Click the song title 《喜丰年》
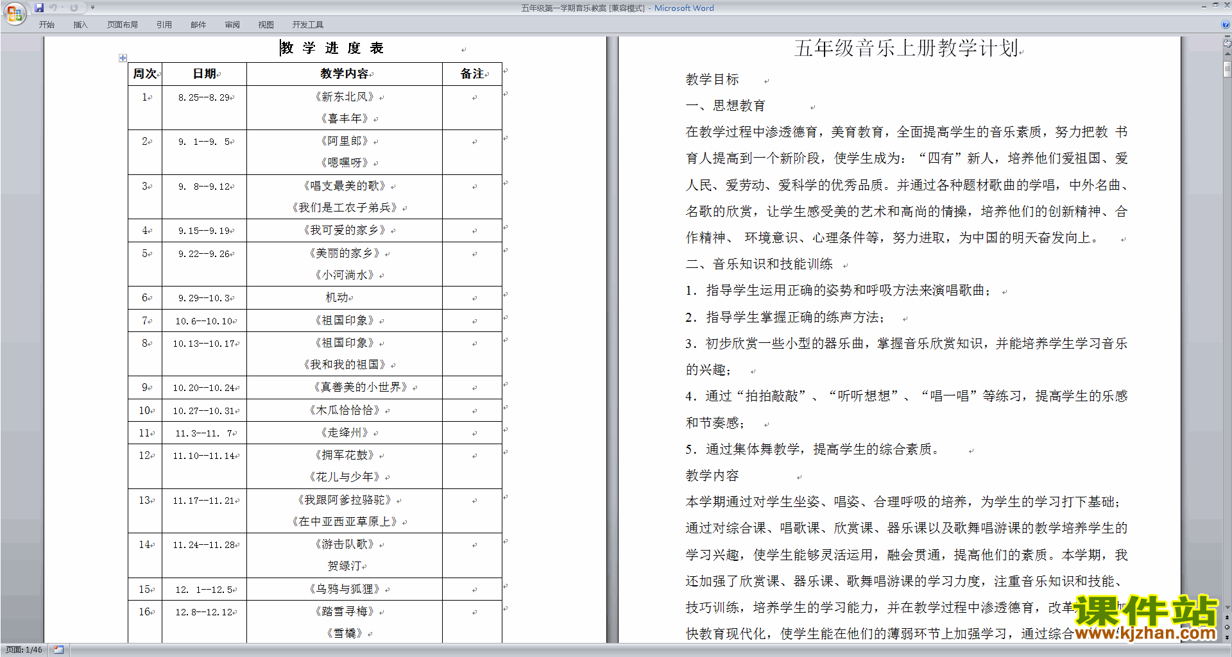The height and width of the screenshot is (657, 1232). (x=345, y=119)
